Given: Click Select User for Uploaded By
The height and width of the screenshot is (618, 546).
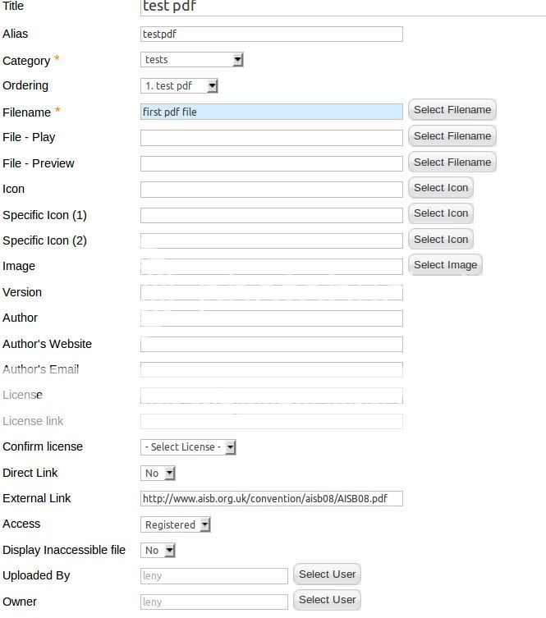Looking at the screenshot, I should [326, 575].
